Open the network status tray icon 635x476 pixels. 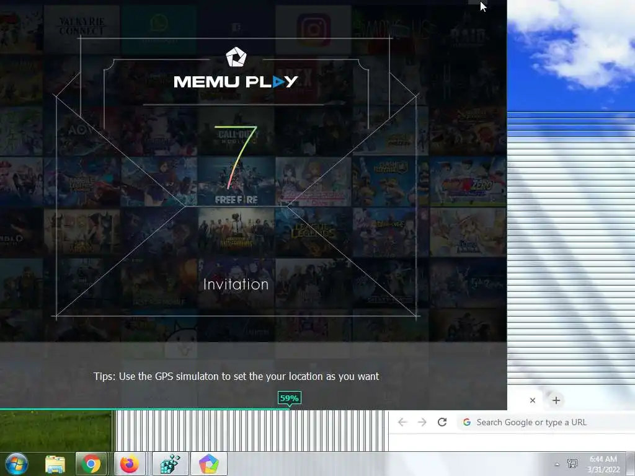pyautogui.click(x=572, y=464)
